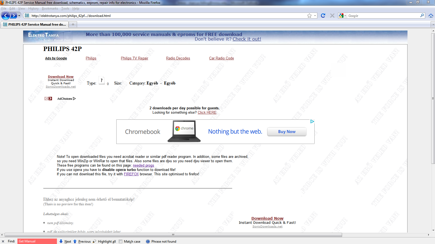Image resolution: width=435 pixels, height=244 pixels.
Task: Click the vertical scrollbar up arrow
Action: click(433, 31)
